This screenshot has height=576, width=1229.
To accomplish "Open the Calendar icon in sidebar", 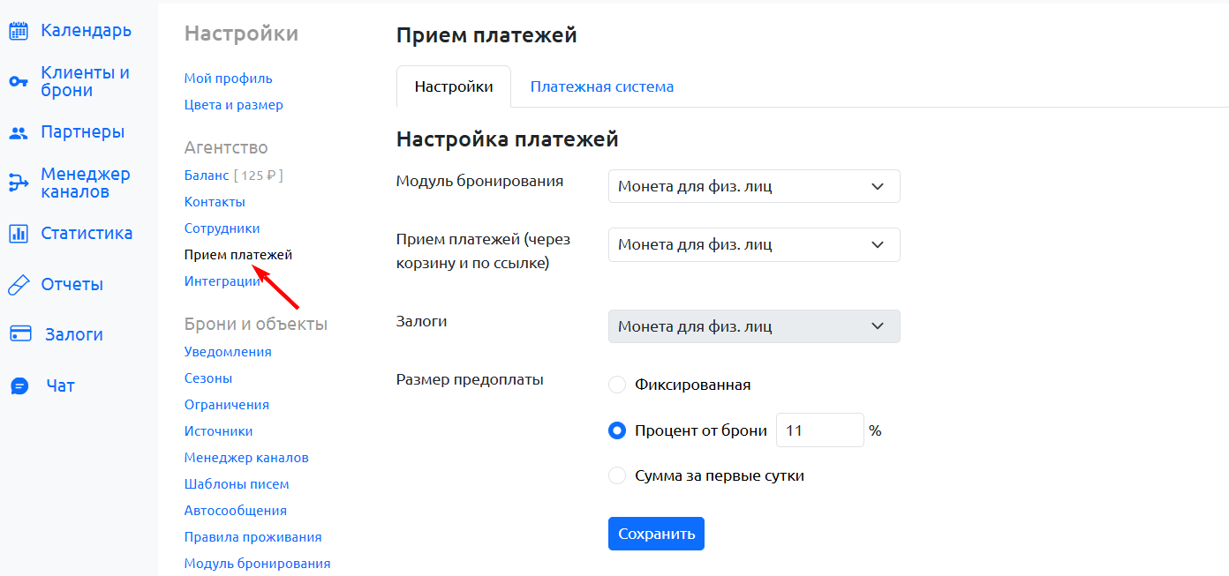I will (x=19, y=31).
